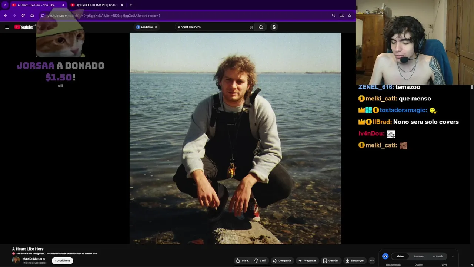Viewport: 474px width, 267px height.
Task: Switch to the Boiler Room tab
Action: point(97,5)
